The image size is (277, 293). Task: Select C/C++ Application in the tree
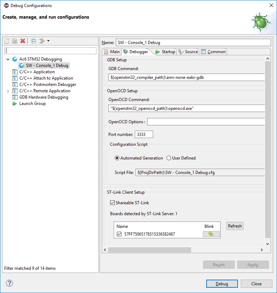[37, 72]
